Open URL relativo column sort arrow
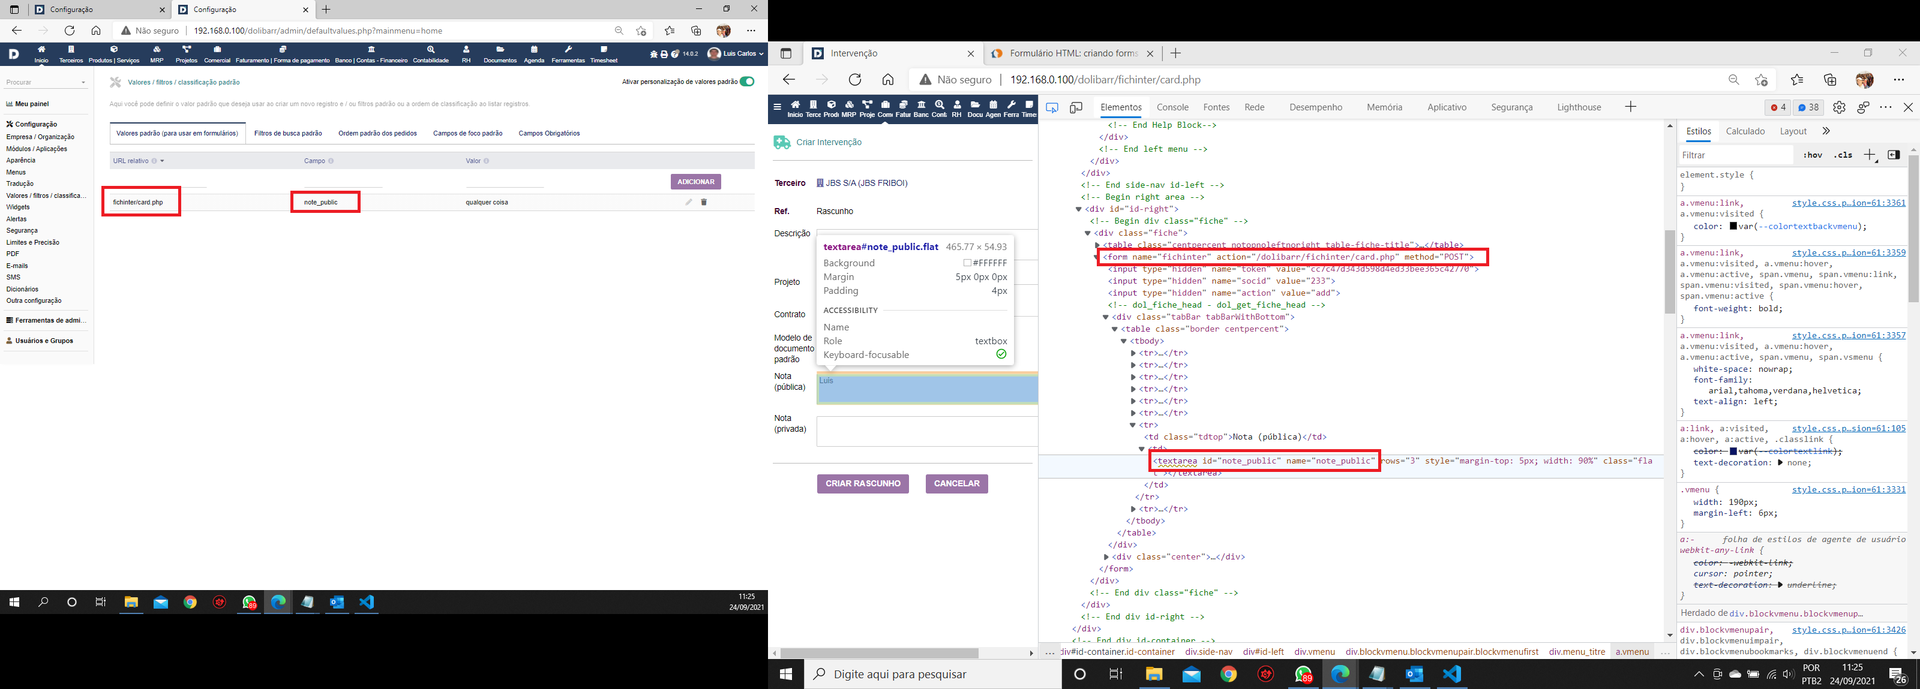1920x689 pixels. pyautogui.click(x=162, y=161)
